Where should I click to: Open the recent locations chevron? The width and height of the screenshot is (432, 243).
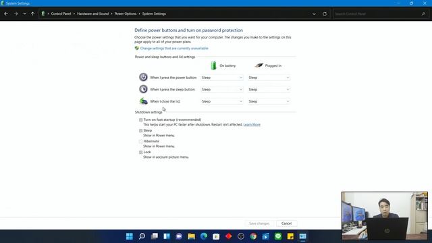click(x=24, y=13)
